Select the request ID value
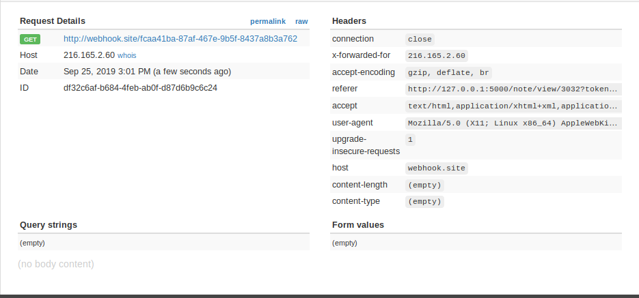 [x=140, y=88]
